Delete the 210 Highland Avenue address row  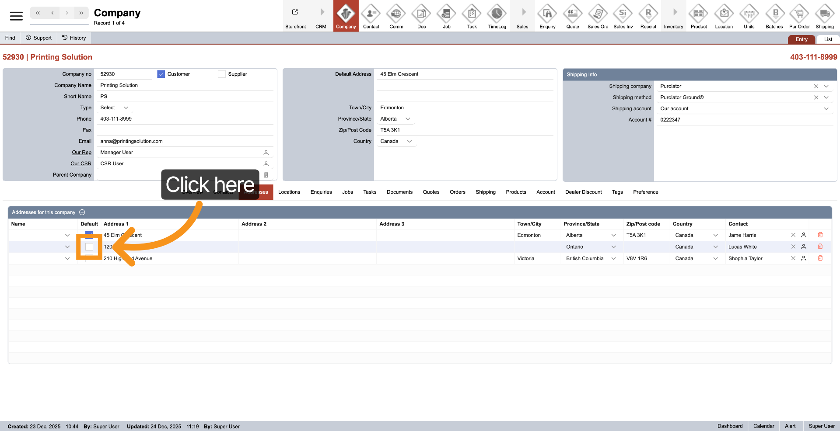[x=820, y=258]
